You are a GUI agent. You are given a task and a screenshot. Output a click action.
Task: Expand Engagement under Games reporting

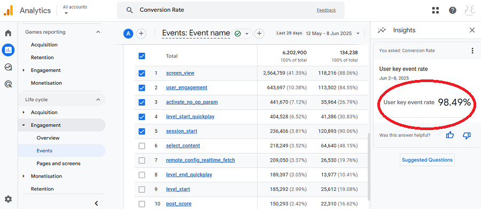click(x=24, y=70)
